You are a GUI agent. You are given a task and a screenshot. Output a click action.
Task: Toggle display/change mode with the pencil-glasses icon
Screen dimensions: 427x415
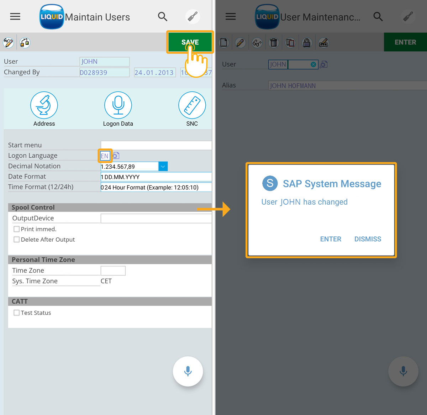[x=8, y=43]
